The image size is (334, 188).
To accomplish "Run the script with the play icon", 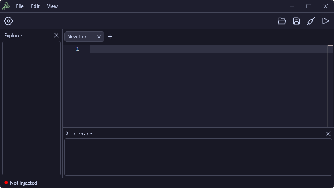I will 326,21.
